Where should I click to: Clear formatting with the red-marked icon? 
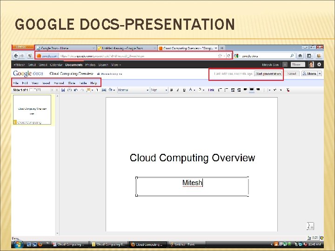pos(288,90)
